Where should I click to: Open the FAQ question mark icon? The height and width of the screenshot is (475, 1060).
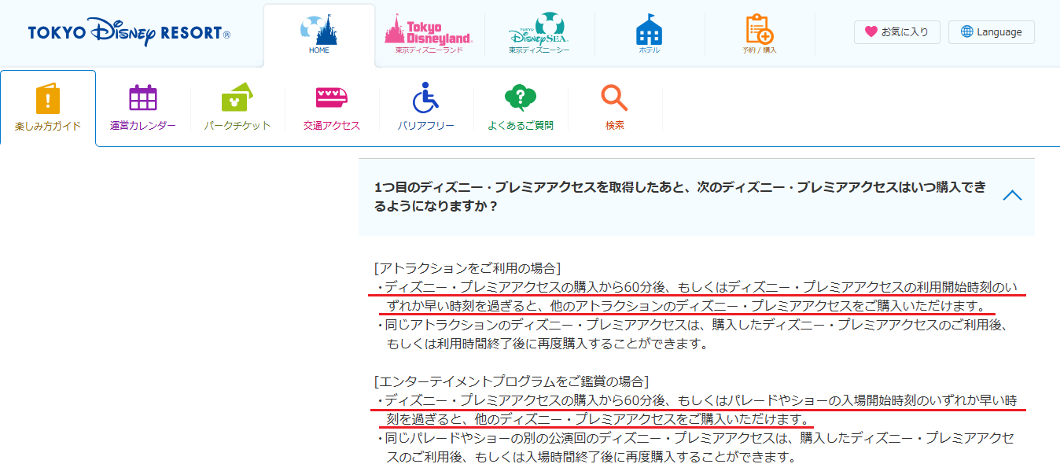520,98
